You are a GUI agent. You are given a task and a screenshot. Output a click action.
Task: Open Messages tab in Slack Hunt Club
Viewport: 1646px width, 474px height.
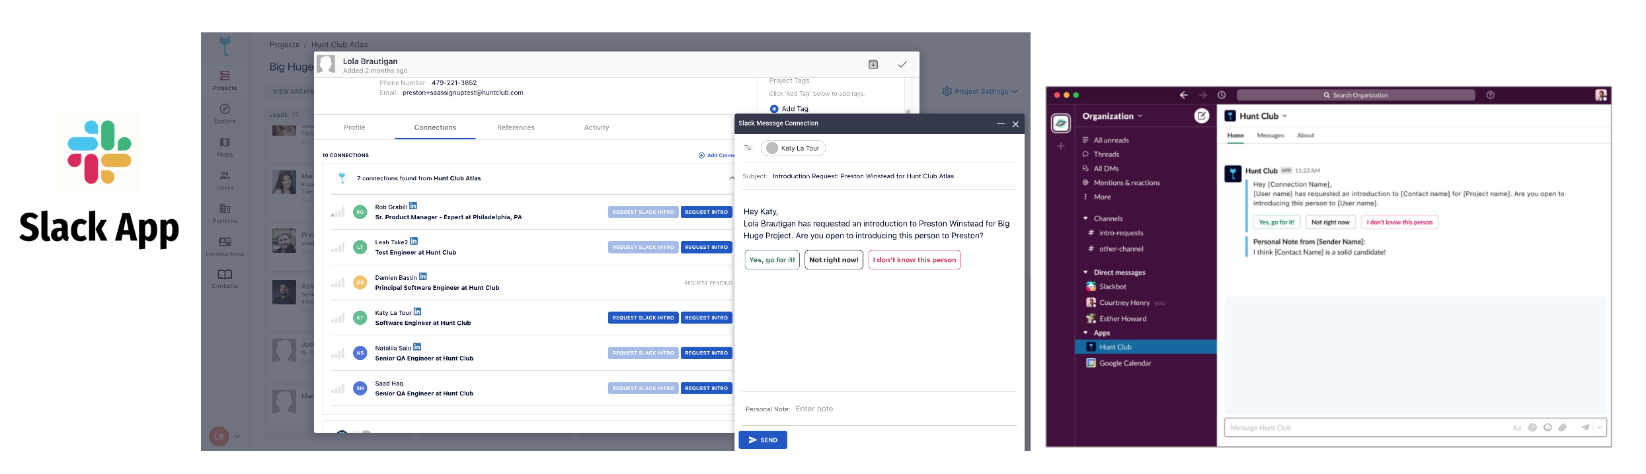(x=1270, y=135)
